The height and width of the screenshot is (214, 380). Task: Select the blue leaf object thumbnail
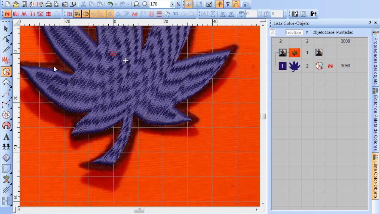coord(294,66)
